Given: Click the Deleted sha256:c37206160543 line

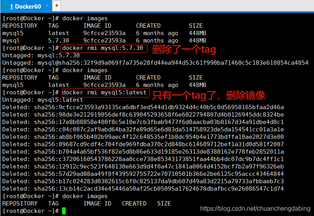Looking at the screenshot, I should (143, 159).
